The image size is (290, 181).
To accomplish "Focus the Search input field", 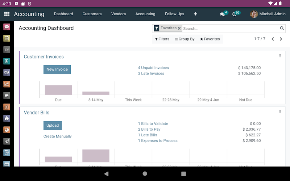I will 231,29.
